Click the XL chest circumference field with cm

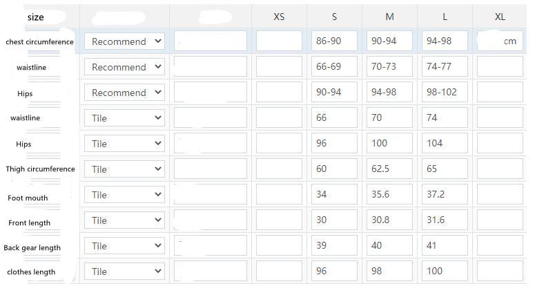click(500, 41)
